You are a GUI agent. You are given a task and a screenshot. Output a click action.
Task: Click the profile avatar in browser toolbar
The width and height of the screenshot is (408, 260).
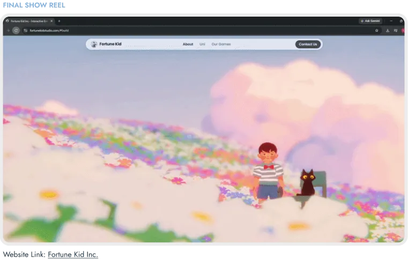[403, 31]
